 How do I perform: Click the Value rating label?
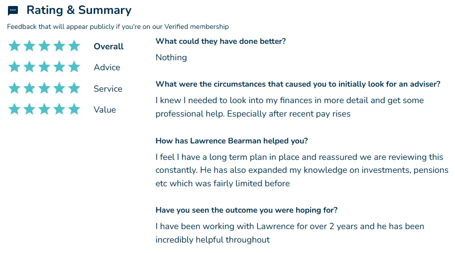point(105,110)
